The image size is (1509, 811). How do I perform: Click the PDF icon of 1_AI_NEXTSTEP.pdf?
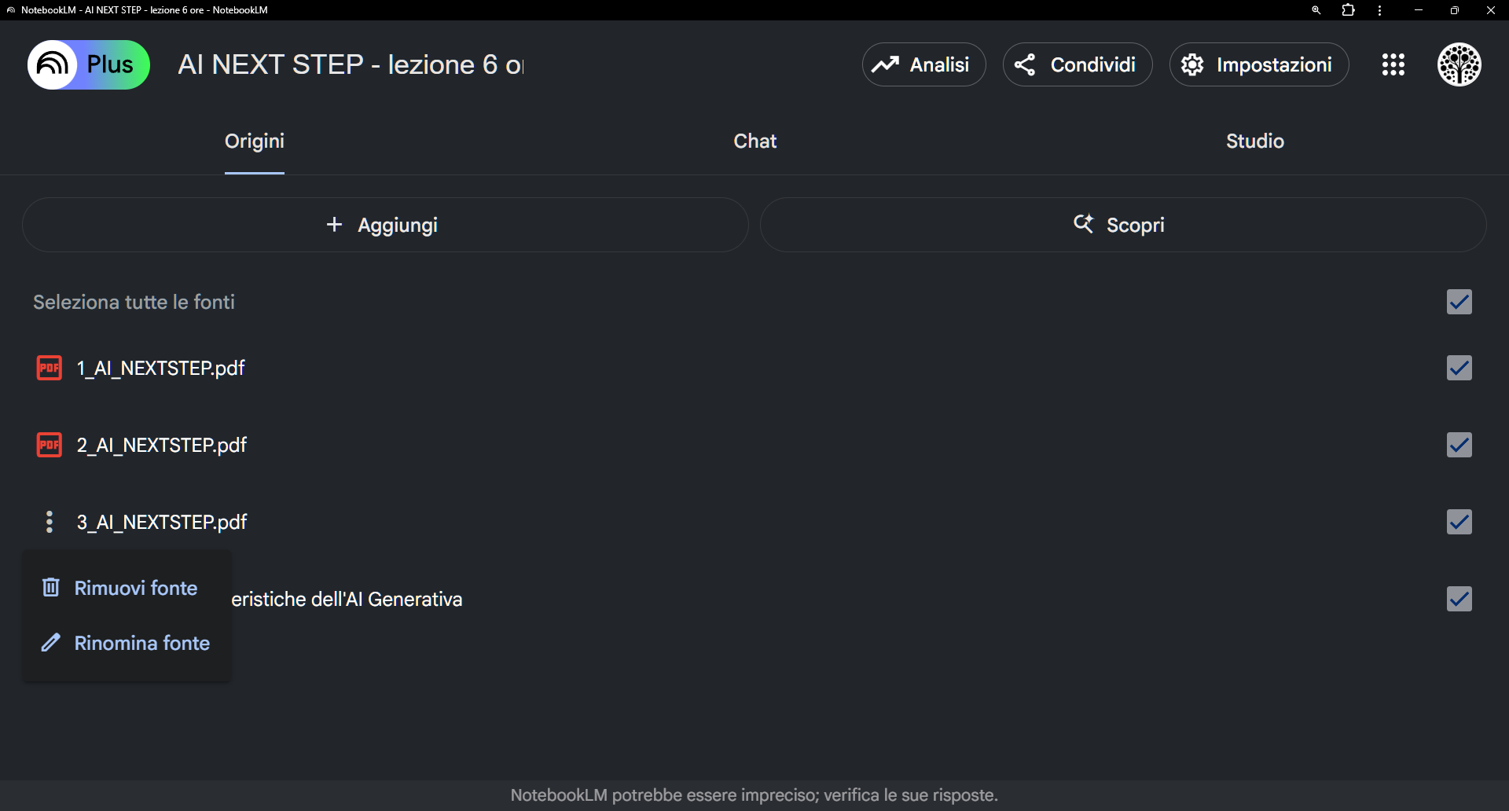click(x=50, y=368)
